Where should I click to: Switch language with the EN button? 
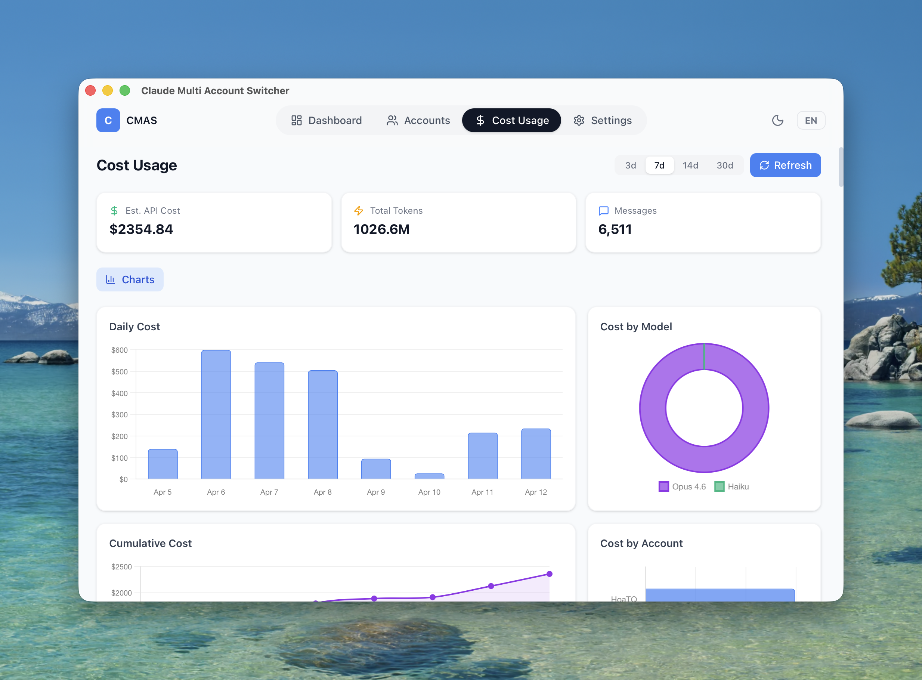(x=811, y=120)
